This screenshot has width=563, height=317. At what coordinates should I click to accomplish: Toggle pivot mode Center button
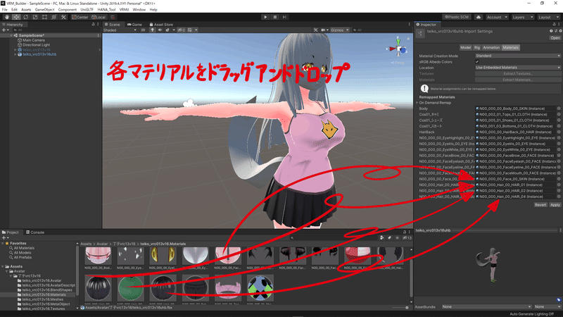pos(80,17)
